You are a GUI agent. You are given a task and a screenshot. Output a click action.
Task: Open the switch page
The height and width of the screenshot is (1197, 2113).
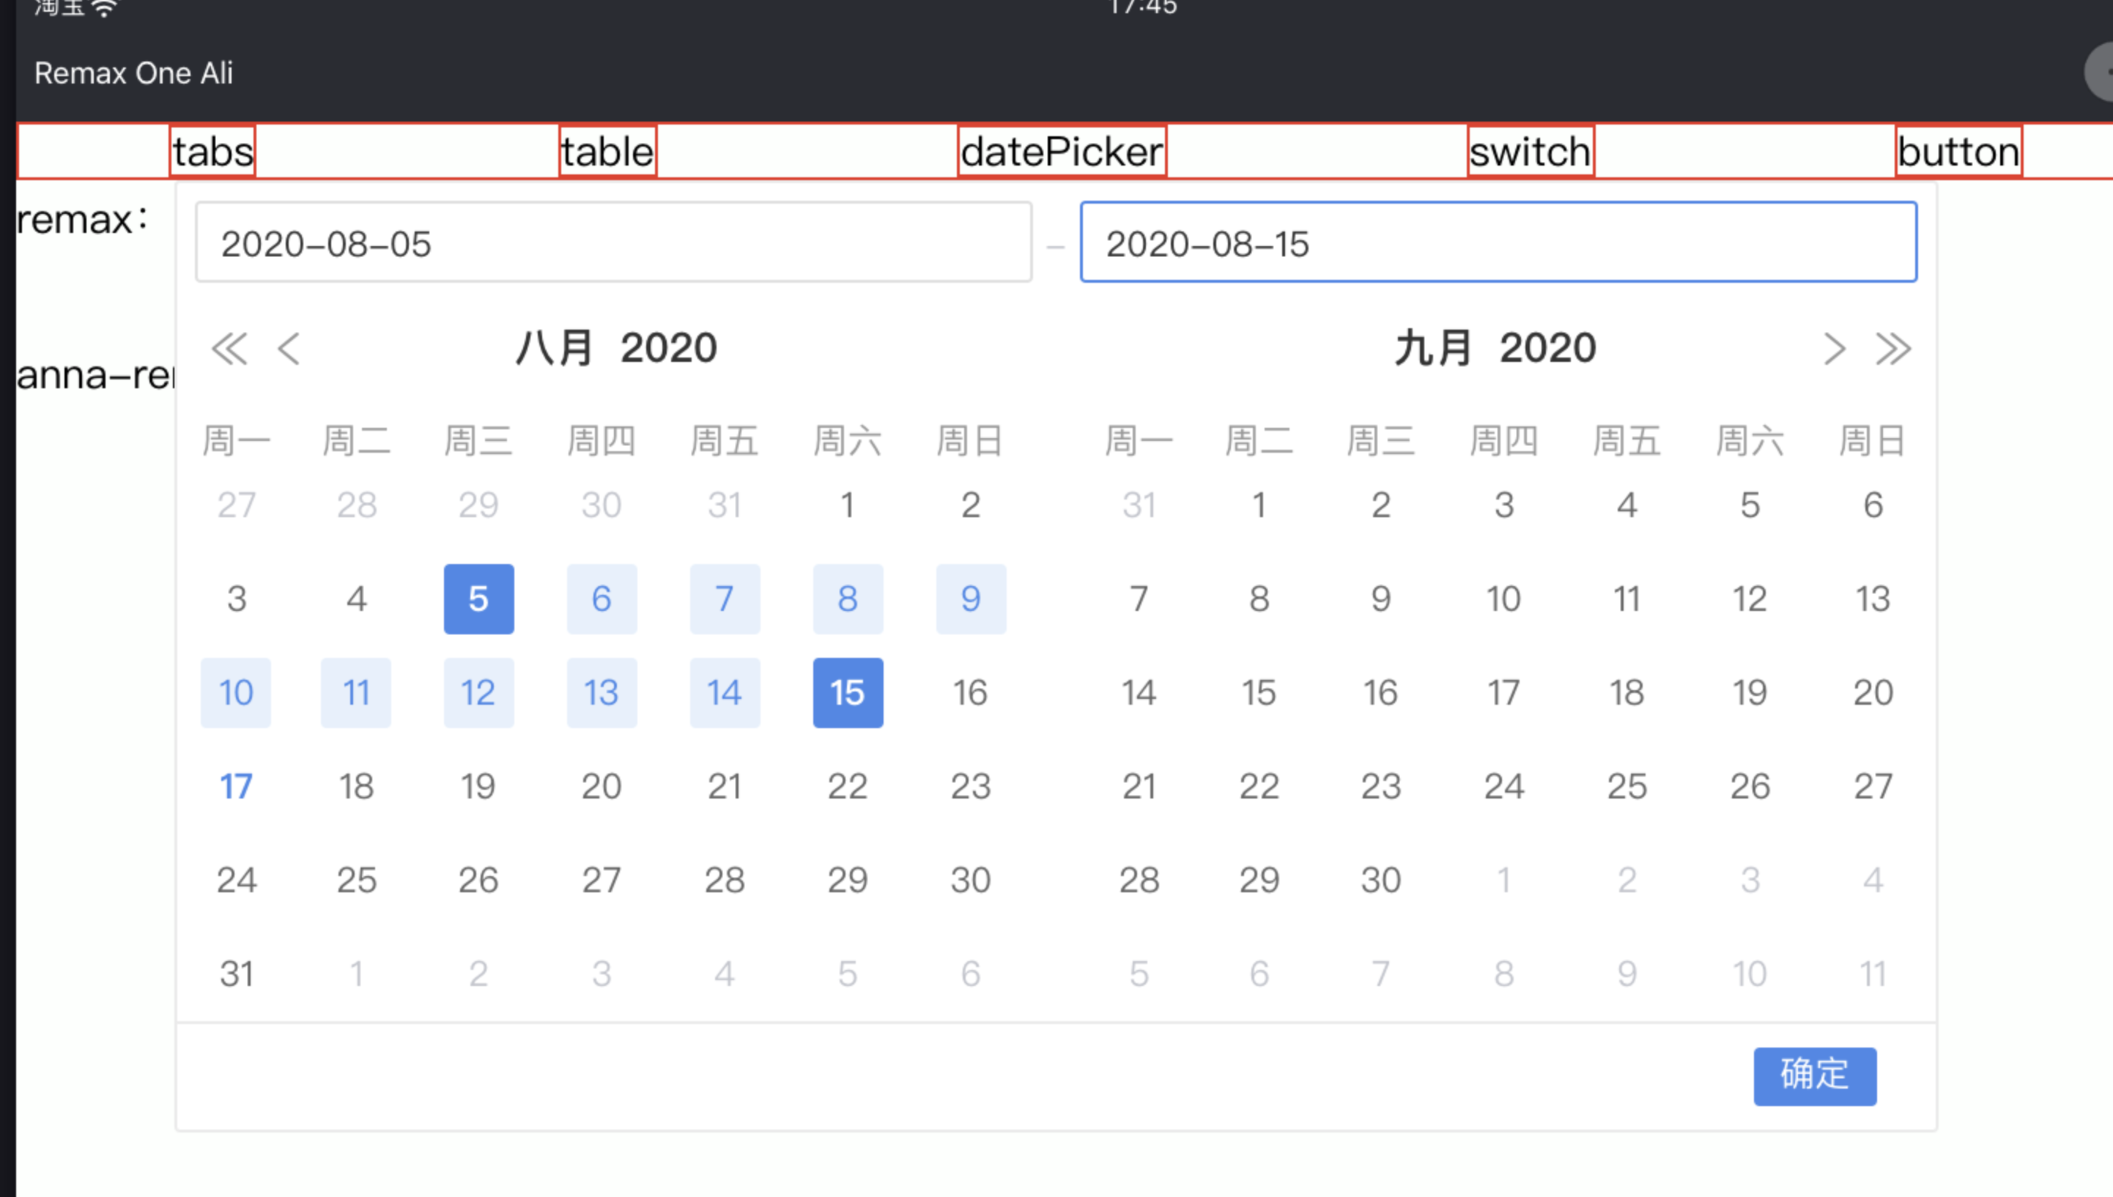point(1531,151)
